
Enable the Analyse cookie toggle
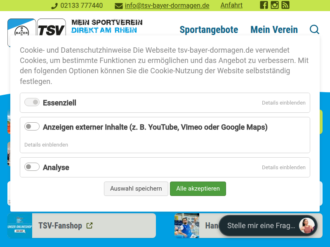32,167
